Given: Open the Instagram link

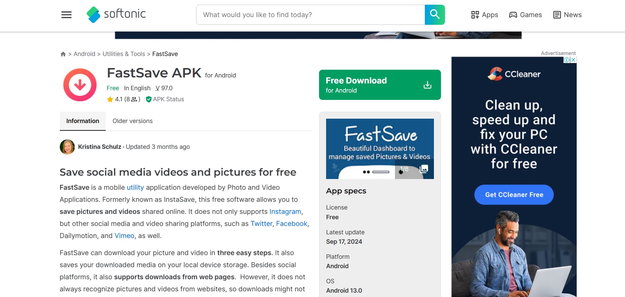Looking at the screenshot, I should coord(285,212).
